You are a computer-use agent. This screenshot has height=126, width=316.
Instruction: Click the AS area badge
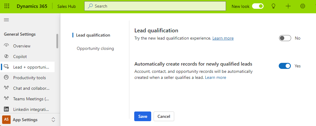[x=6, y=119]
